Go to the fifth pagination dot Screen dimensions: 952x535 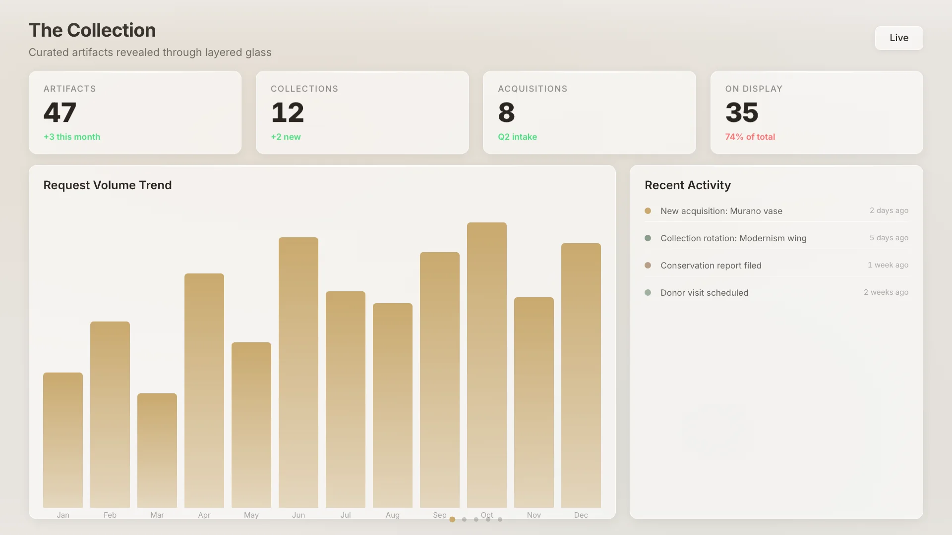(x=500, y=520)
